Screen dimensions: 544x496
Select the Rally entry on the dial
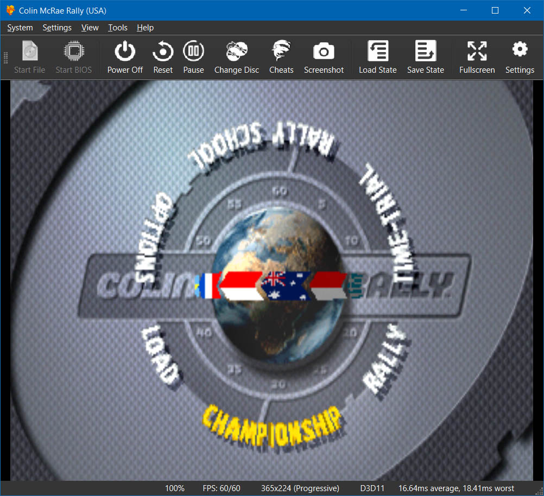coord(385,359)
